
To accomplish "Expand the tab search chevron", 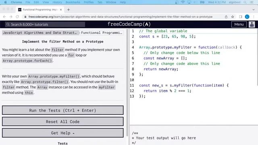I will (254, 10).
